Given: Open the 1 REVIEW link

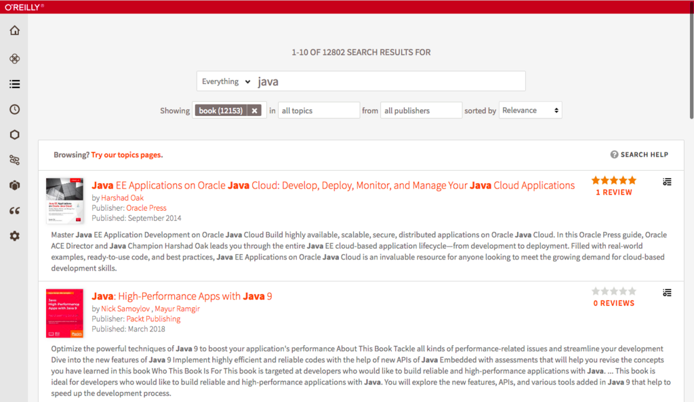Looking at the screenshot, I should point(614,192).
